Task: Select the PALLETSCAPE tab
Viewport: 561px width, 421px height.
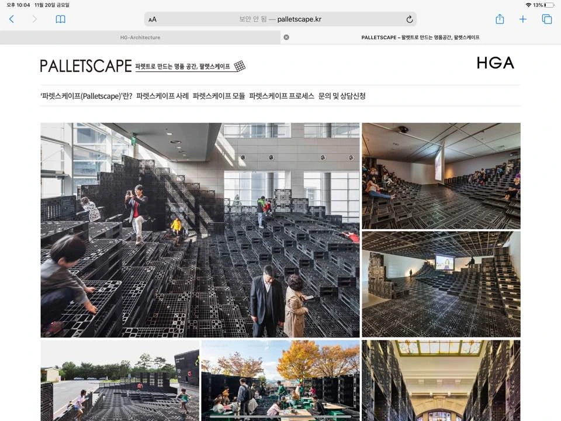Action: (420, 37)
